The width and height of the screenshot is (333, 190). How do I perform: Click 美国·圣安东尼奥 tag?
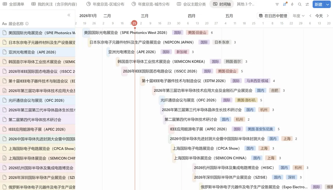(260, 129)
